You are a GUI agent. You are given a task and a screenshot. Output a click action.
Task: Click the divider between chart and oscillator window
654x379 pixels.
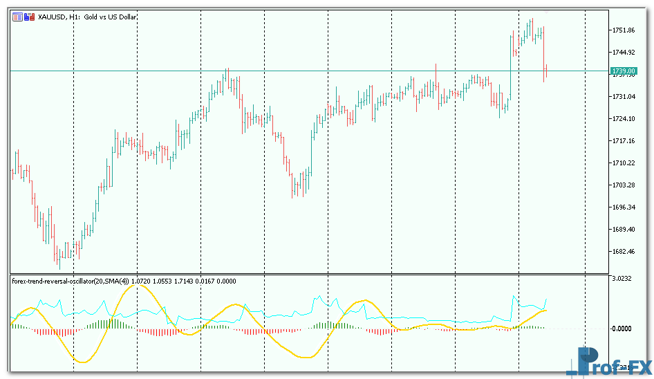click(x=311, y=274)
